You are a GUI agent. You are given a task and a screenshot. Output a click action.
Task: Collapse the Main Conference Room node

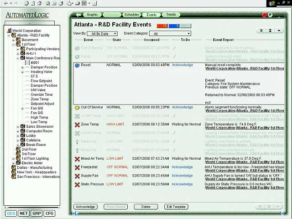point(18,58)
